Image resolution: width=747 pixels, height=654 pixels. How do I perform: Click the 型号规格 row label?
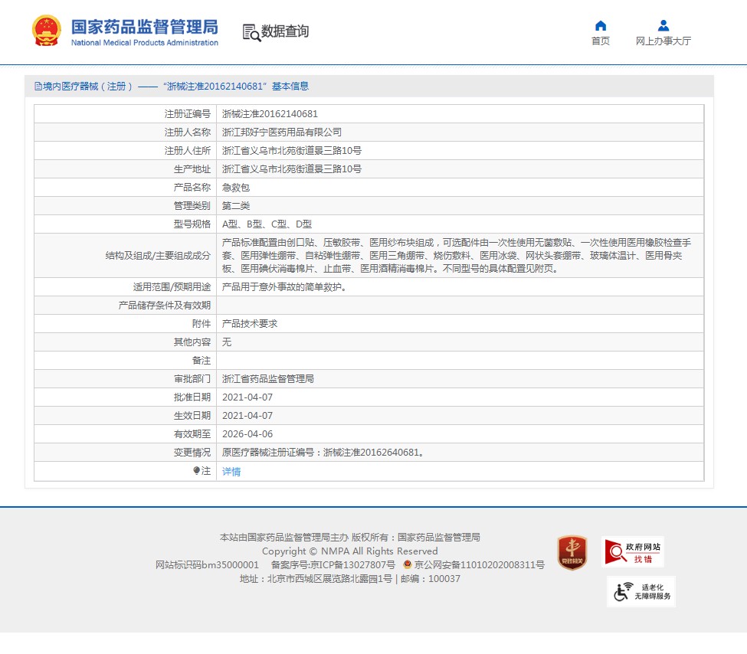pyautogui.click(x=192, y=224)
